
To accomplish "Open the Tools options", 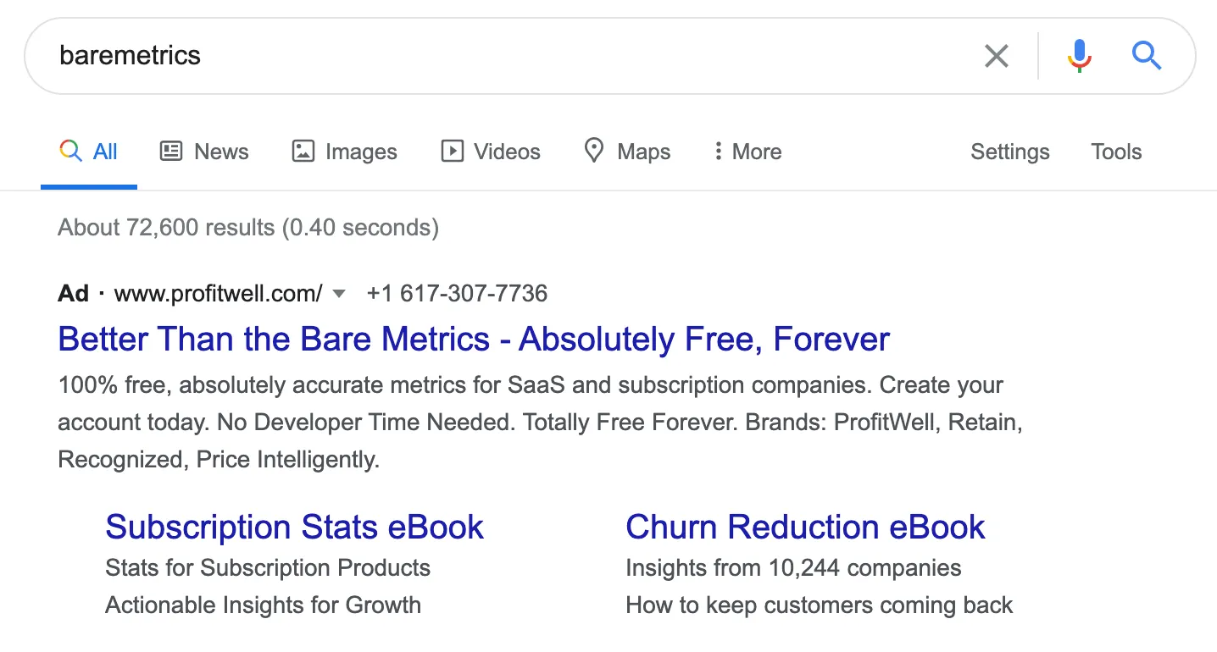I will pos(1115,151).
